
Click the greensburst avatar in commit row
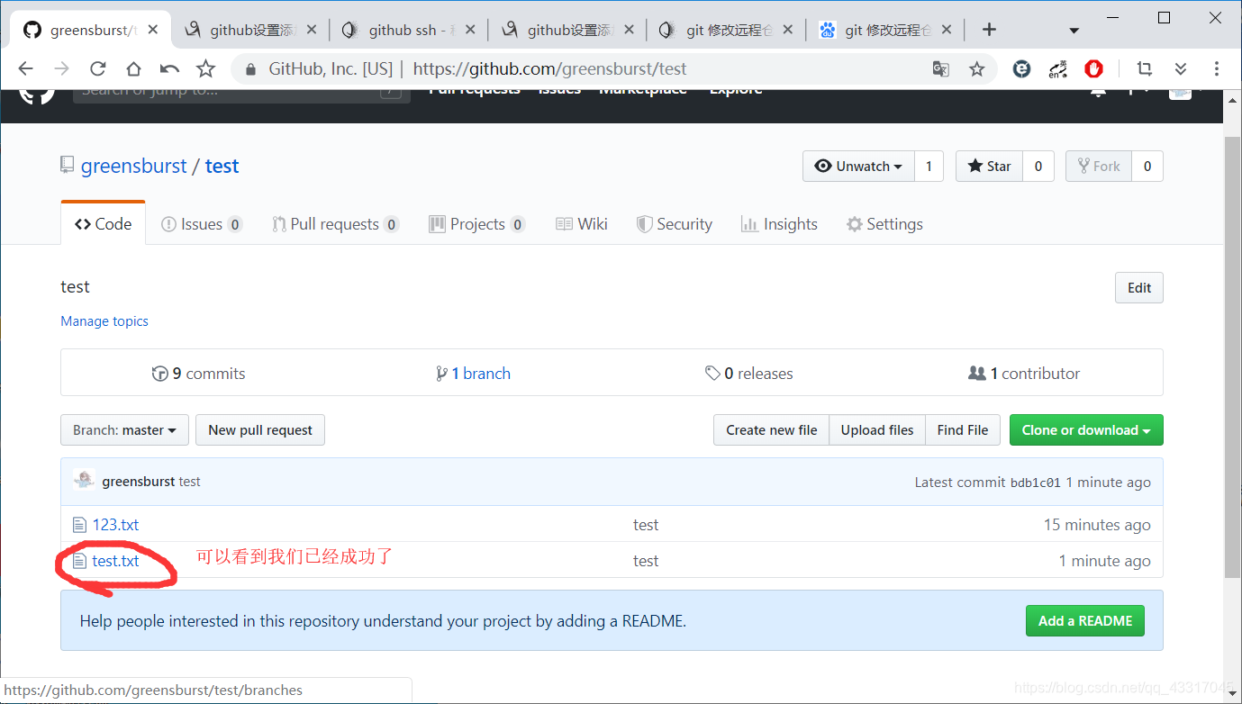(84, 481)
